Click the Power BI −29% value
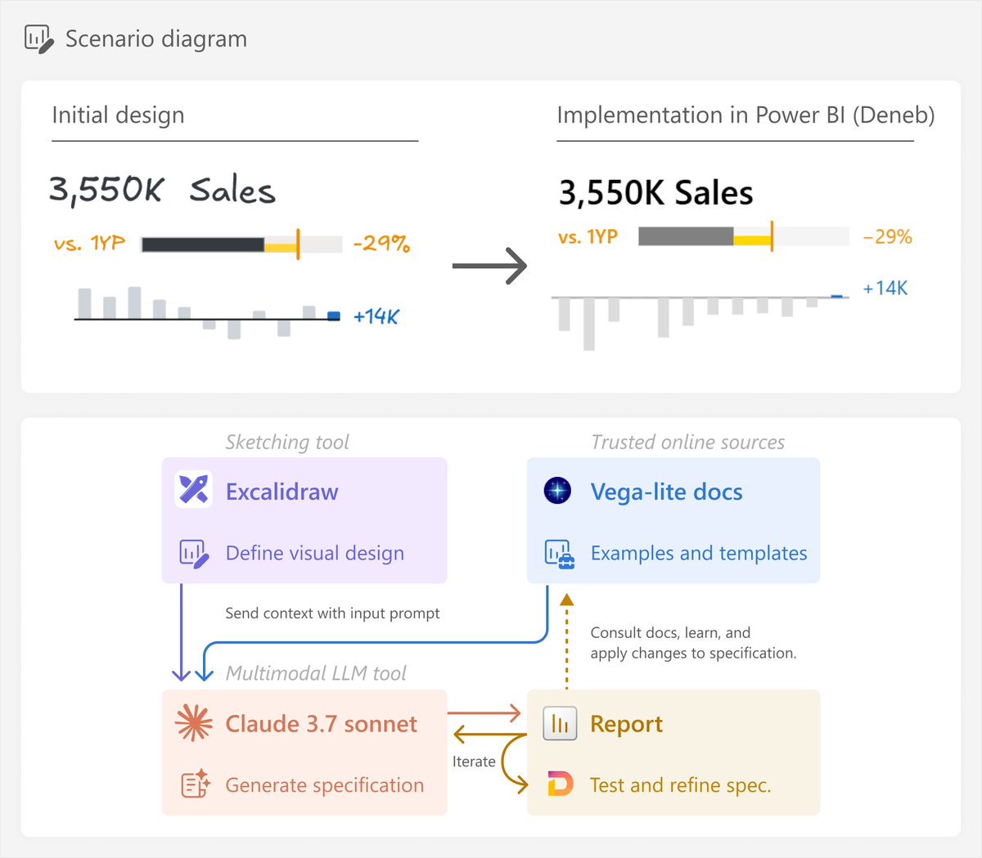This screenshot has width=982, height=858. click(x=888, y=237)
